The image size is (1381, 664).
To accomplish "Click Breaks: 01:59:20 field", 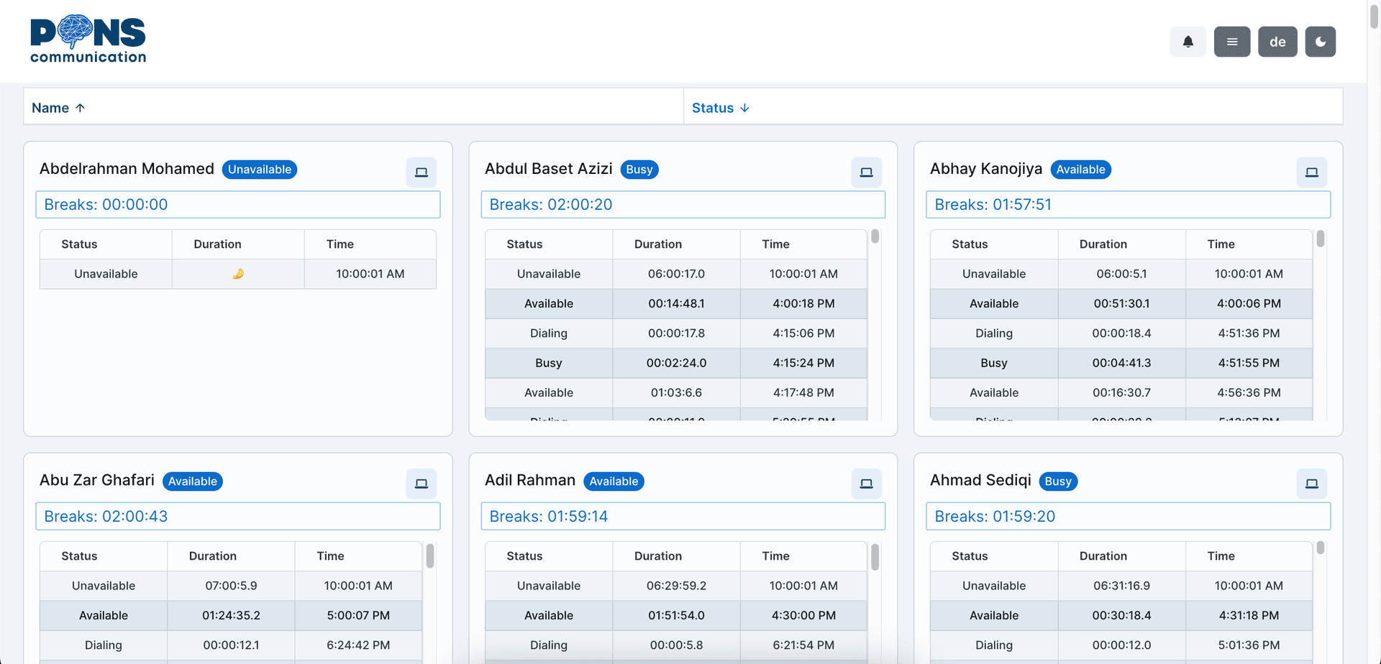I will click(1128, 517).
